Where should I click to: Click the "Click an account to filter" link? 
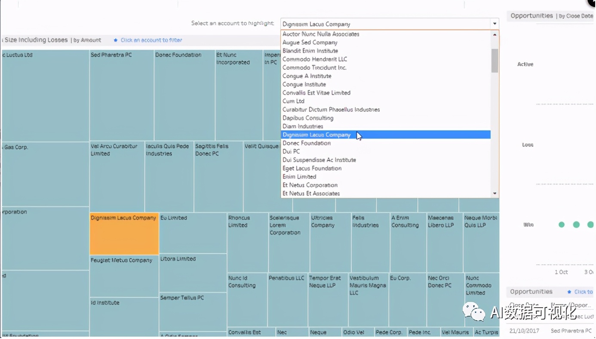pos(151,40)
